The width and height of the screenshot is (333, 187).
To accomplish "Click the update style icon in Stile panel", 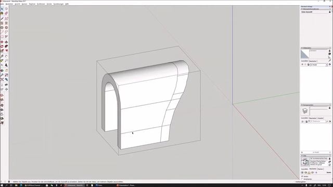I will [329, 165].
